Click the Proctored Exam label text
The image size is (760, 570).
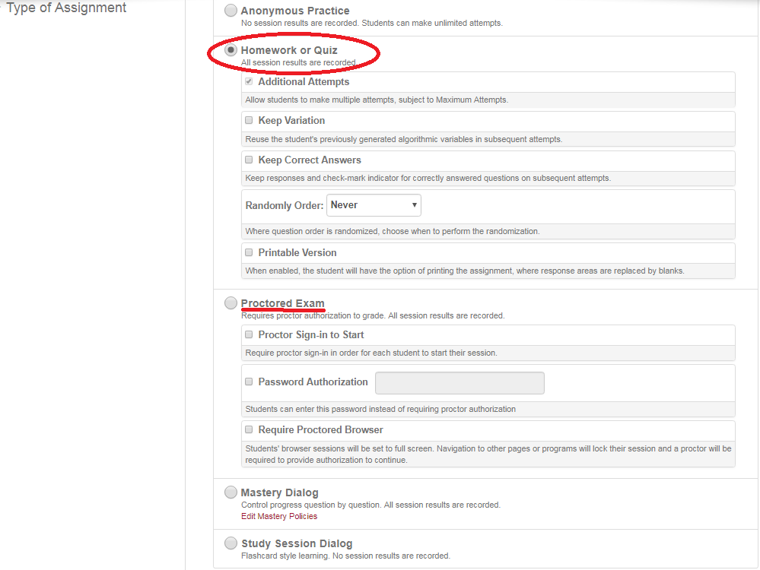coord(283,303)
